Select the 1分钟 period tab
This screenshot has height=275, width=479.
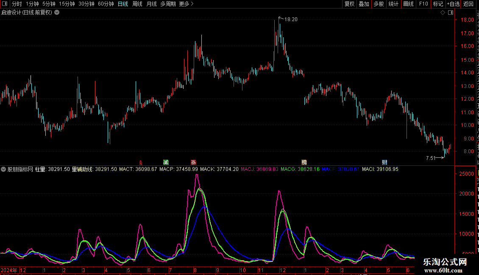click(x=32, y=4)
